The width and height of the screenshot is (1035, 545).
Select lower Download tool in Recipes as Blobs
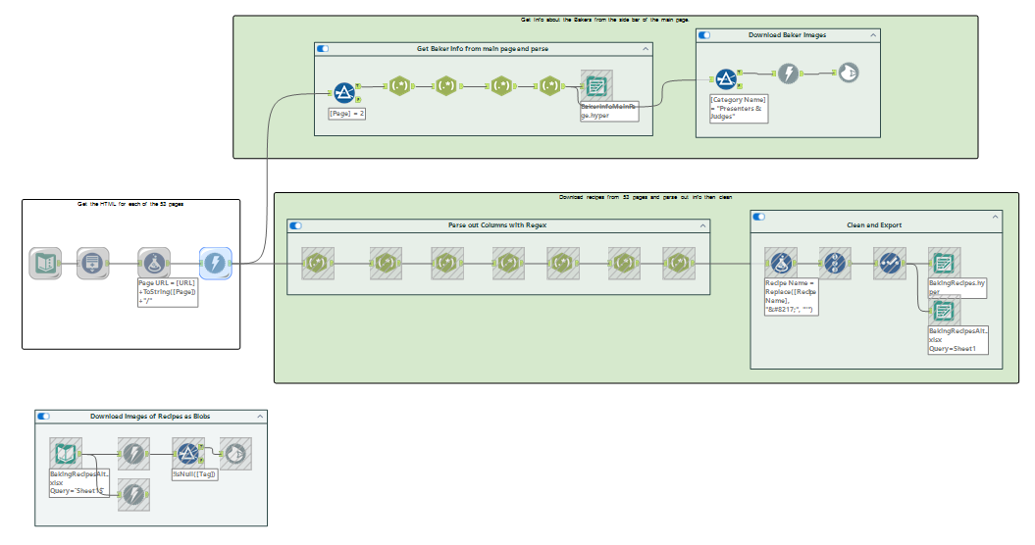[134, 495]
